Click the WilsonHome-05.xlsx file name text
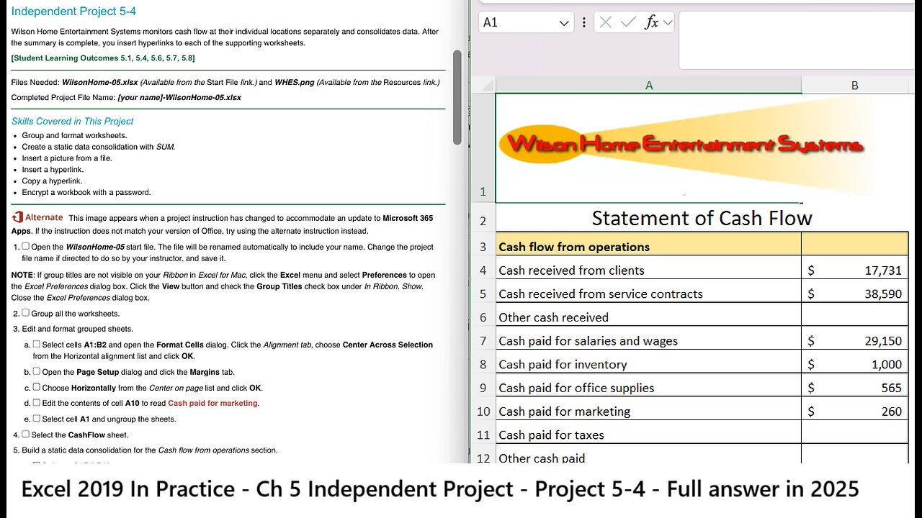Viewport: 922px width, 518px height. pyautogui.click(x=99, y=82)
